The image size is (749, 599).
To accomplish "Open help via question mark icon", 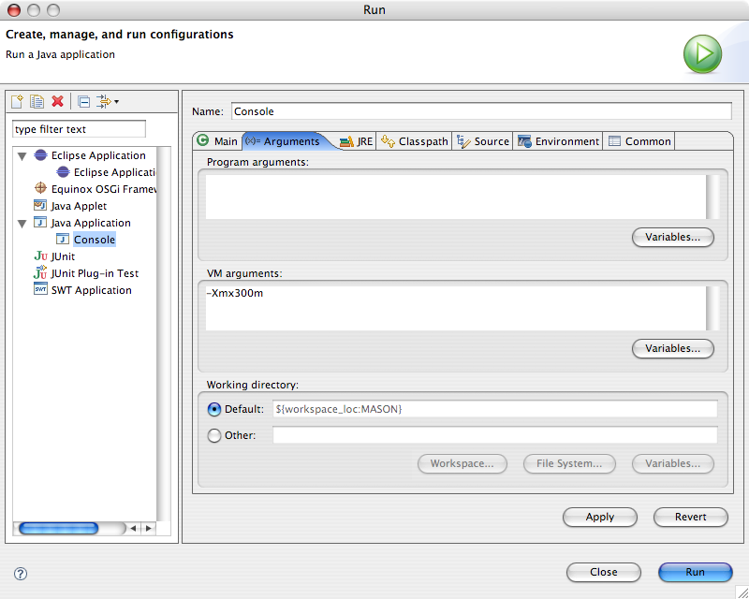I will (21, 573).
